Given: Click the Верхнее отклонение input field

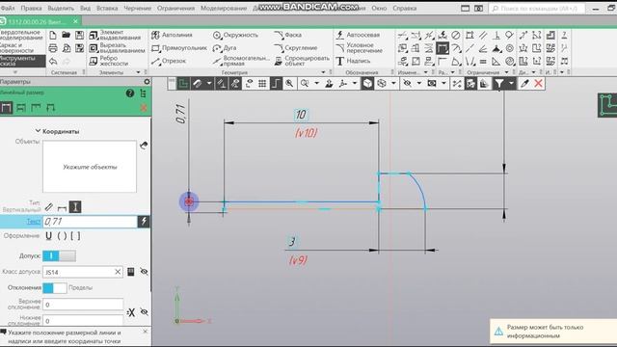Looking at the screenshot, I should pyautogui.click(x=83, y=305).
